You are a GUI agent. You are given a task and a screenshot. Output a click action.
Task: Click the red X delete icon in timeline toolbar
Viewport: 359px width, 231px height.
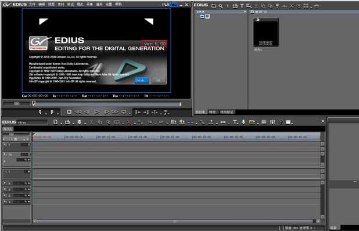pos(129,122)
